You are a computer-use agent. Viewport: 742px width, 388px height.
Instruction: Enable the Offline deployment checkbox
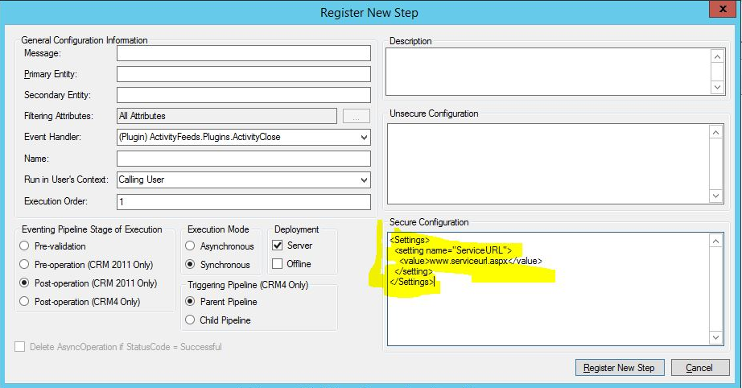click(278, 263)
